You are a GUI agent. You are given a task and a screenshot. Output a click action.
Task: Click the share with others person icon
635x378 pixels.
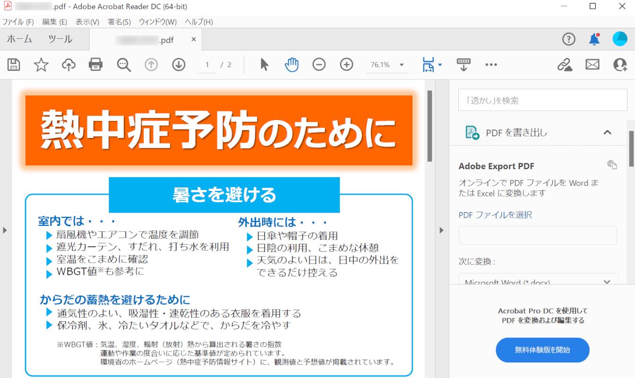pos(620,65)
